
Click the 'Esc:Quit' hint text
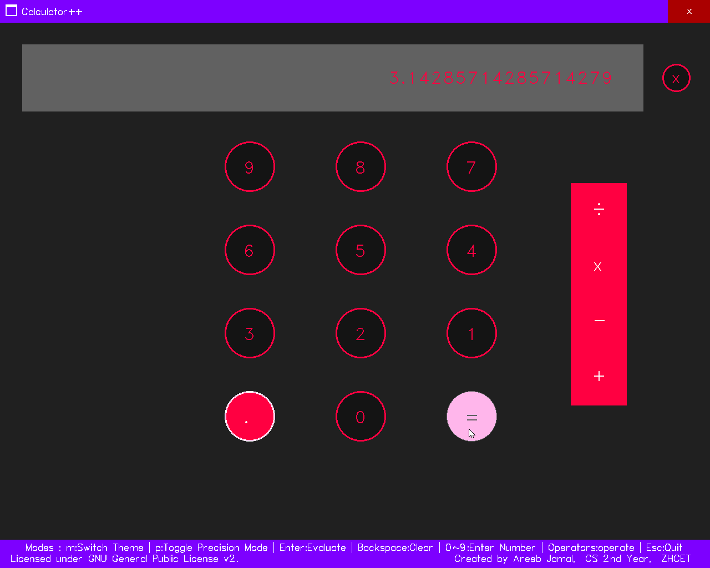664,547
